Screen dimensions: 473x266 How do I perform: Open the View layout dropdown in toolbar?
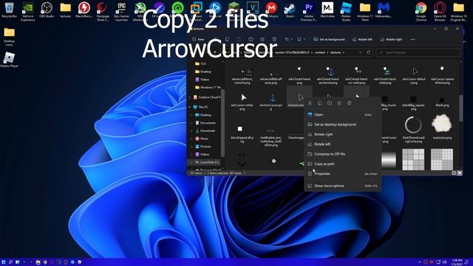click(x=301, y=39)
